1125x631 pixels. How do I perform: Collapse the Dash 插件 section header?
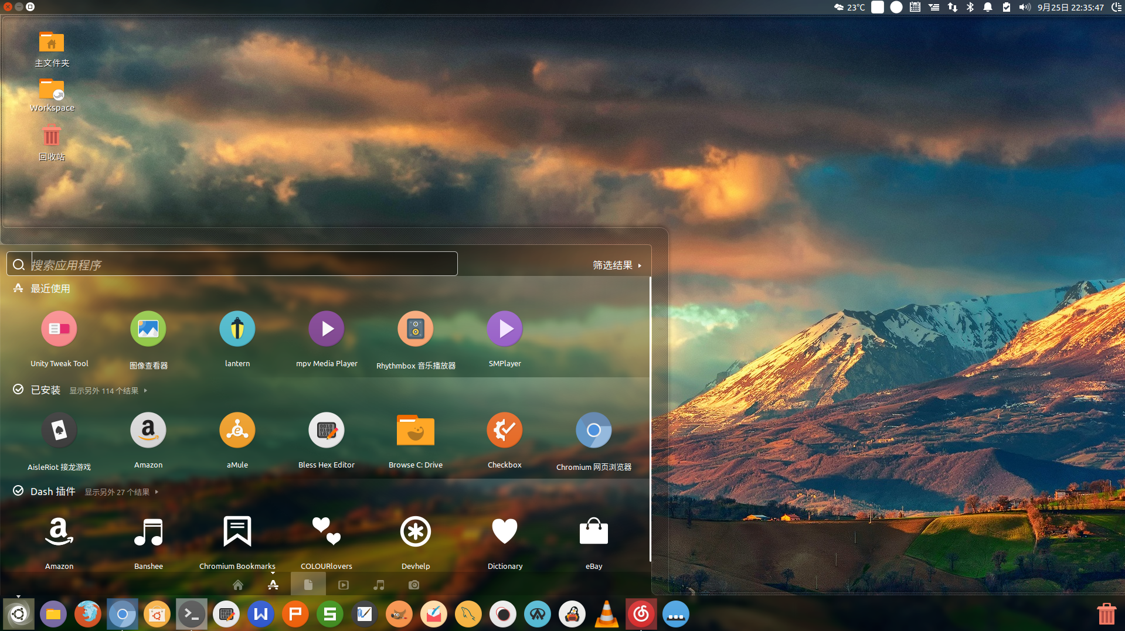(x=45, y=492)
